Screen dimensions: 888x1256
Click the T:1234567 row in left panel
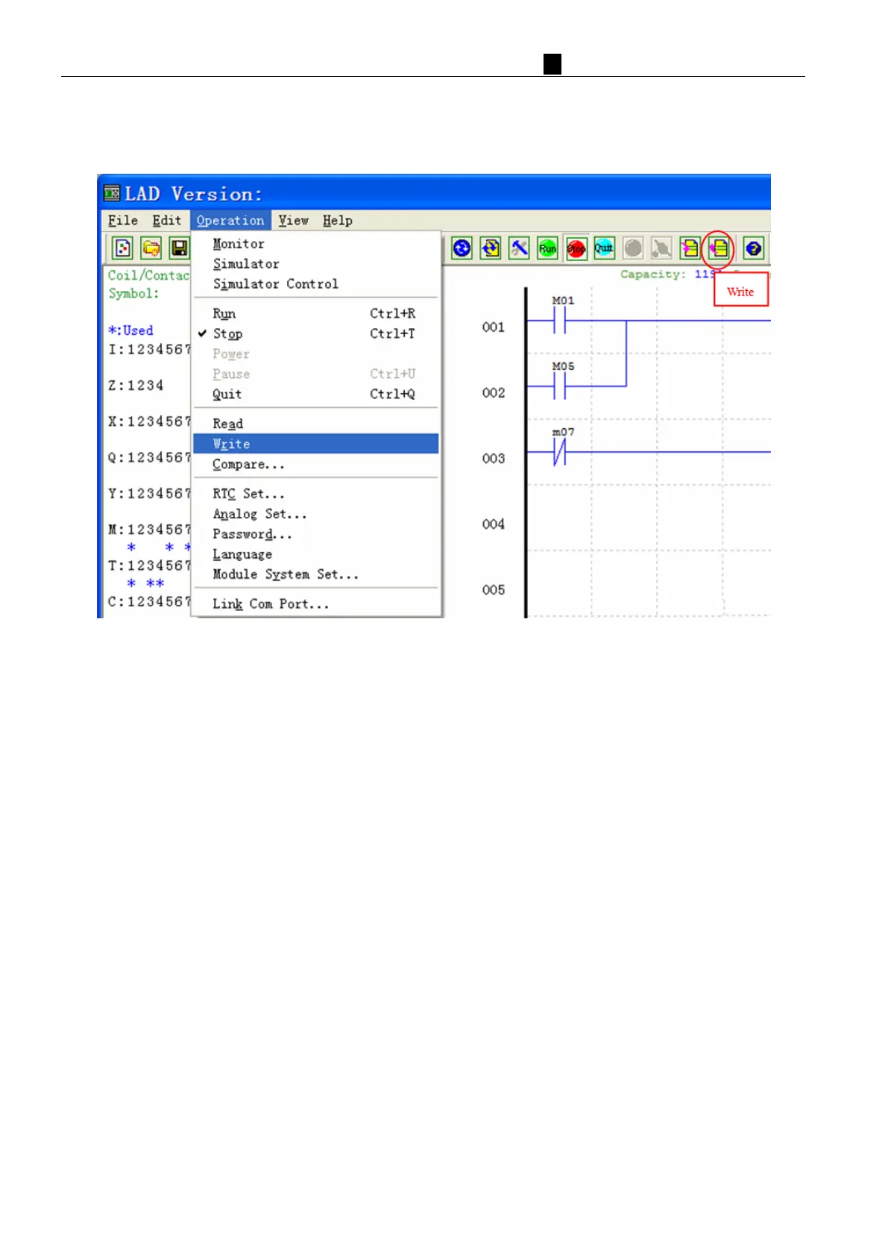(x=149, y=565)
